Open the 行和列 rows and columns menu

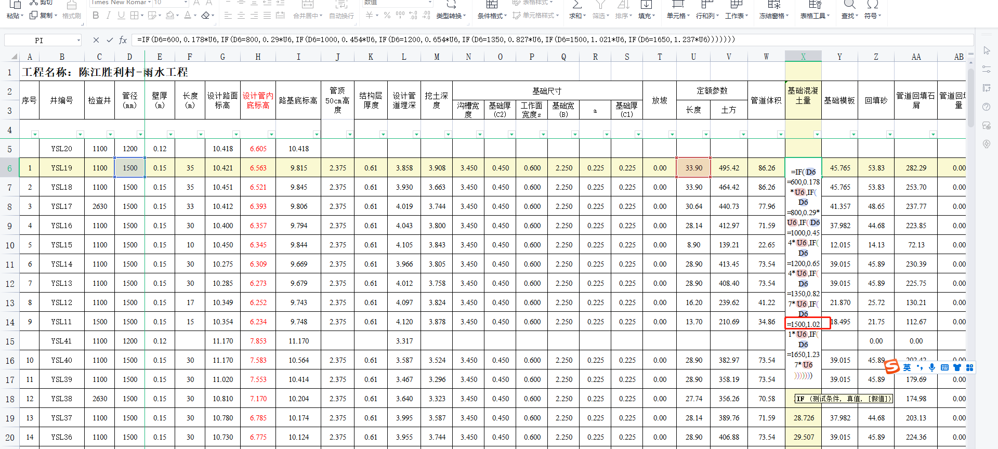[707, 16]
